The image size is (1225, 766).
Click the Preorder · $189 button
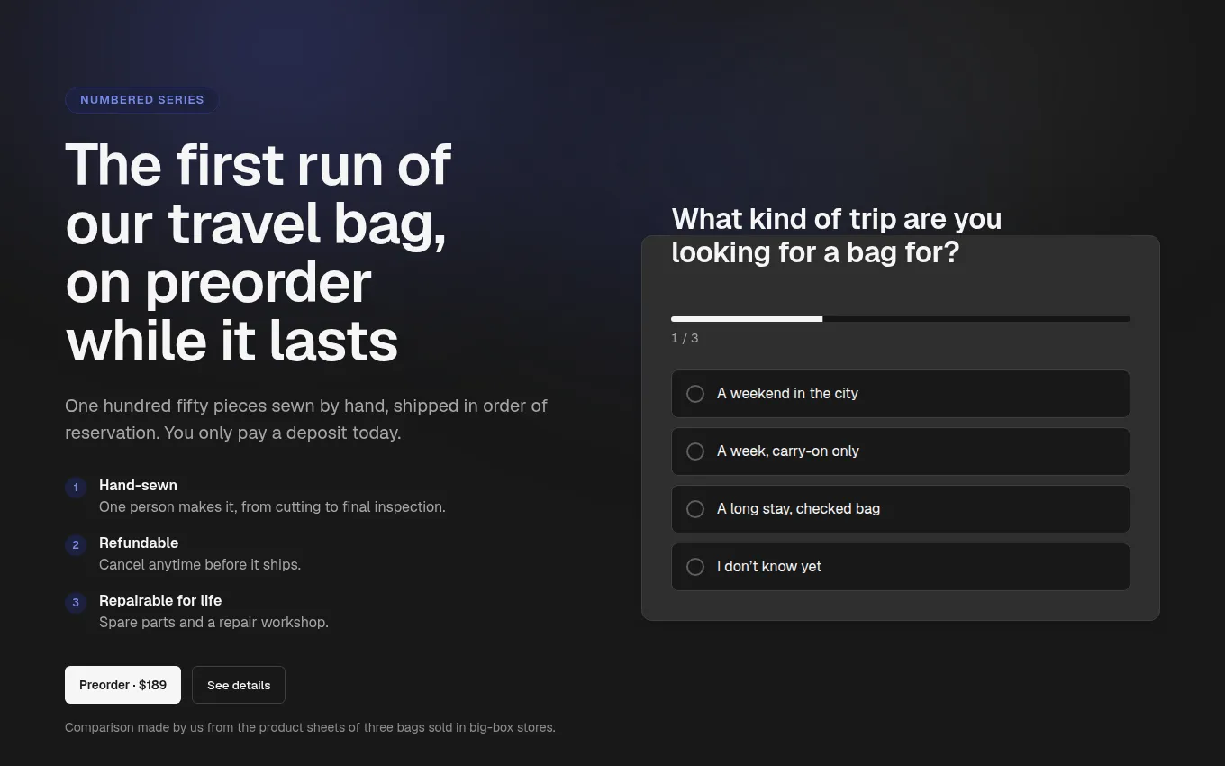coord(122,685)
